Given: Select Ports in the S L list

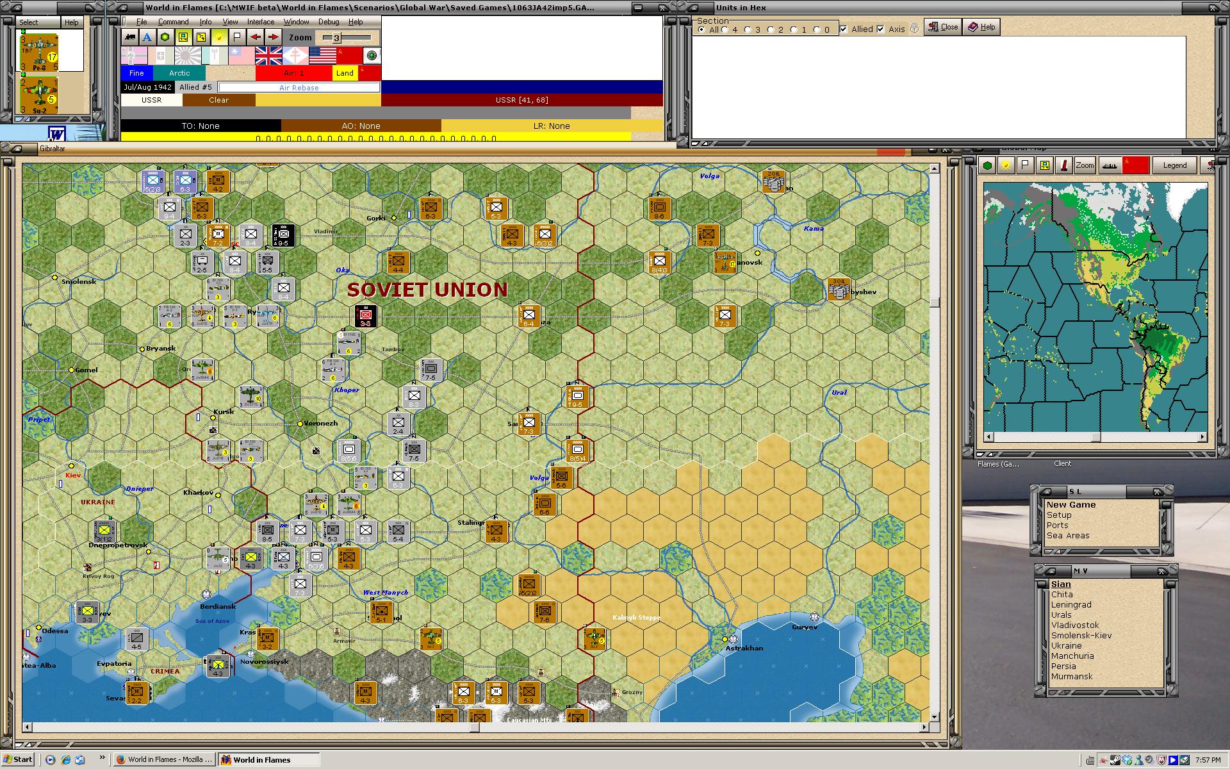Looking at the screenshot, I should pyautogui.click(x=1058, y=525).
